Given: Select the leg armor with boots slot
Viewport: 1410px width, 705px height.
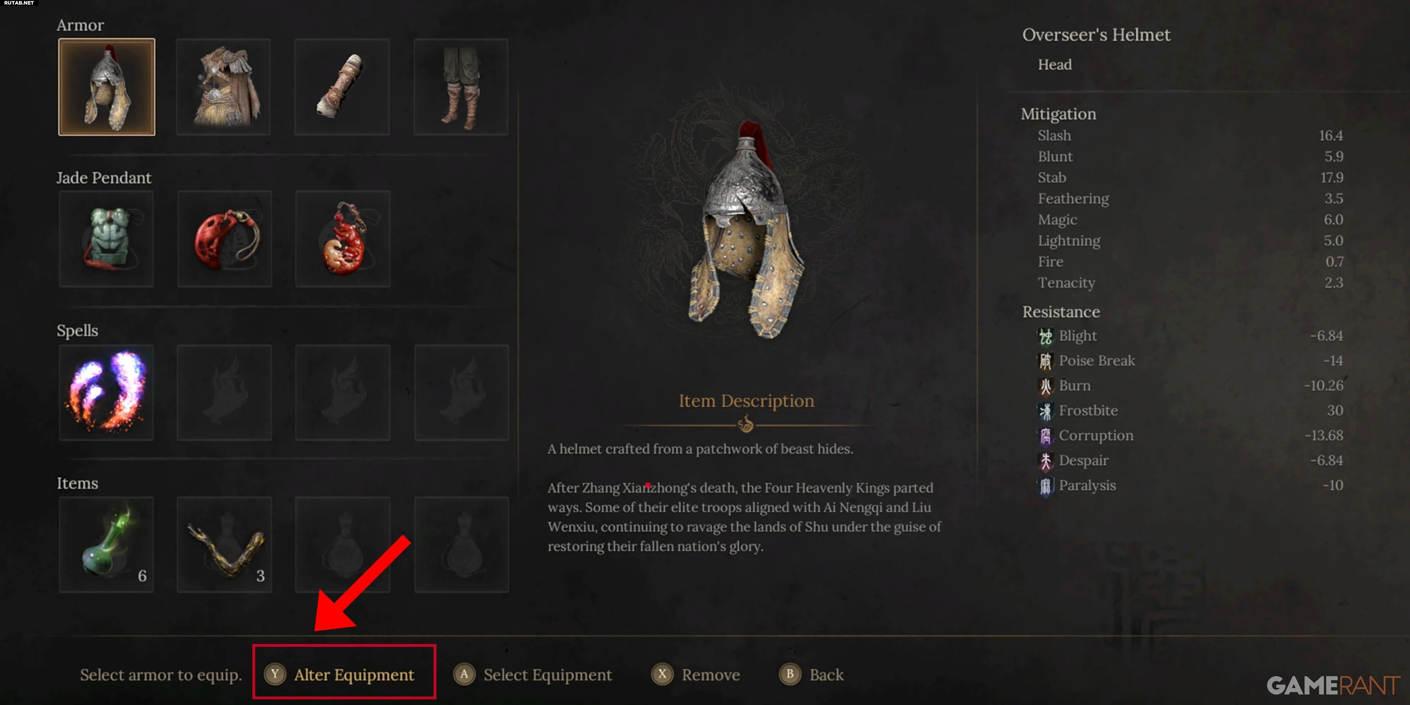Looking at the screenshot, I should tap(461, 87).
